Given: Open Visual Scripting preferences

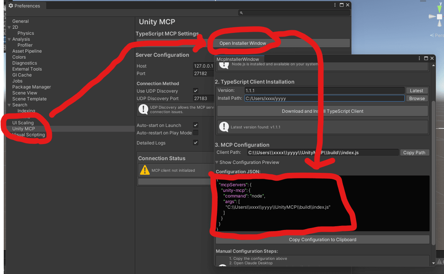Looking at the screenshot, I should pyautogui.click(x=29, y=134).
